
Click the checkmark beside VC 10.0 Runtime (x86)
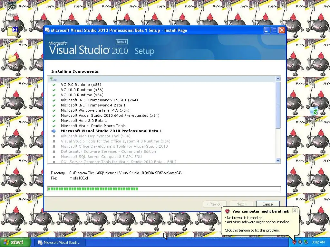pyautogui.click(x=54, y=90)
